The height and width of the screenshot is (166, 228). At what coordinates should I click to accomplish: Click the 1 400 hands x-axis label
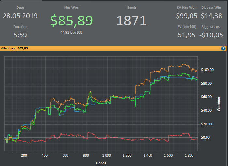[x=148, y=155]
